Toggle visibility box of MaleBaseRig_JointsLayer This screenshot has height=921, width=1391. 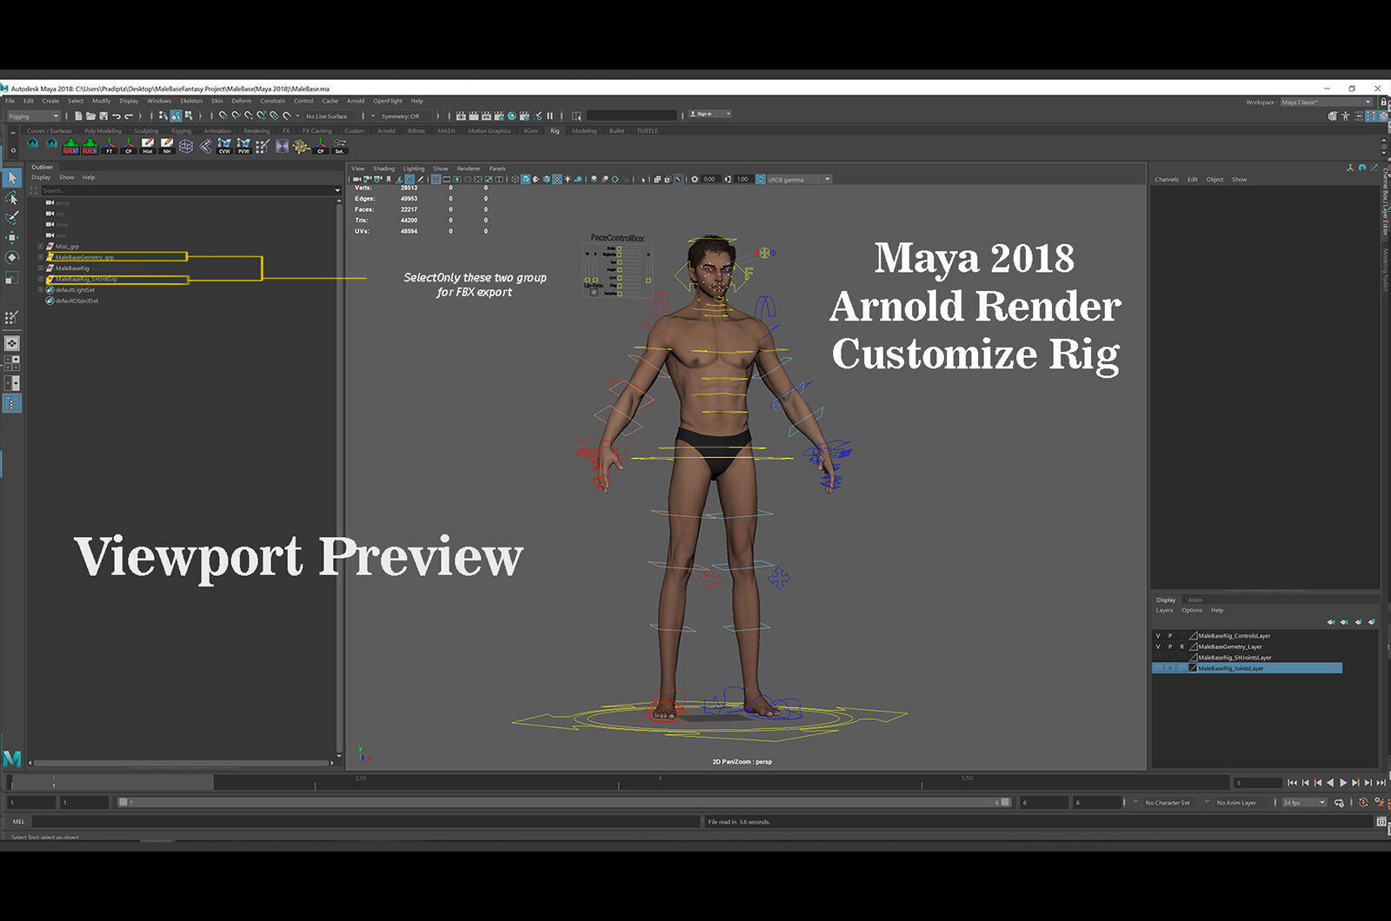1158,668
